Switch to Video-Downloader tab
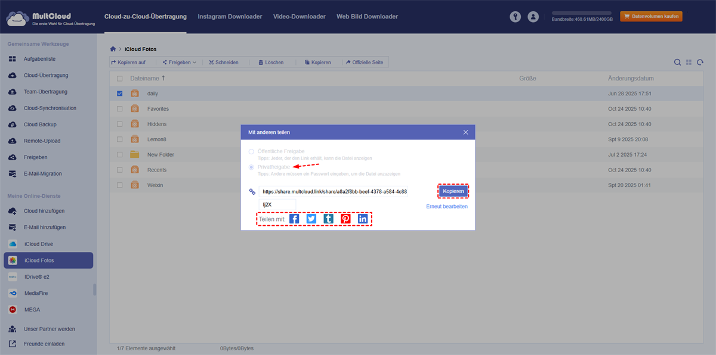 click(300, 17)
